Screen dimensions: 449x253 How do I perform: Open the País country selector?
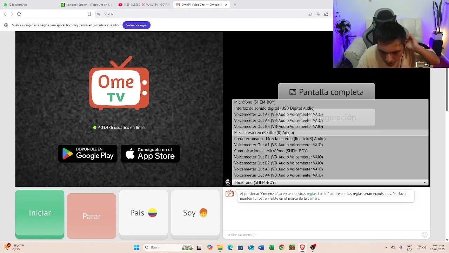(143, 213)
